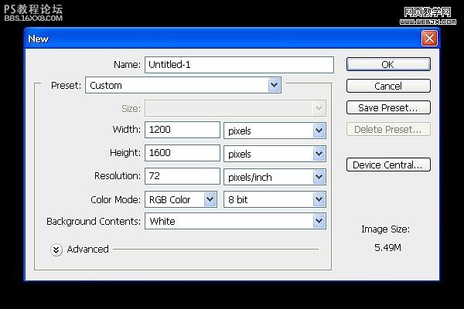
Task: Click the Color Mode label
Action: [115, 199]
